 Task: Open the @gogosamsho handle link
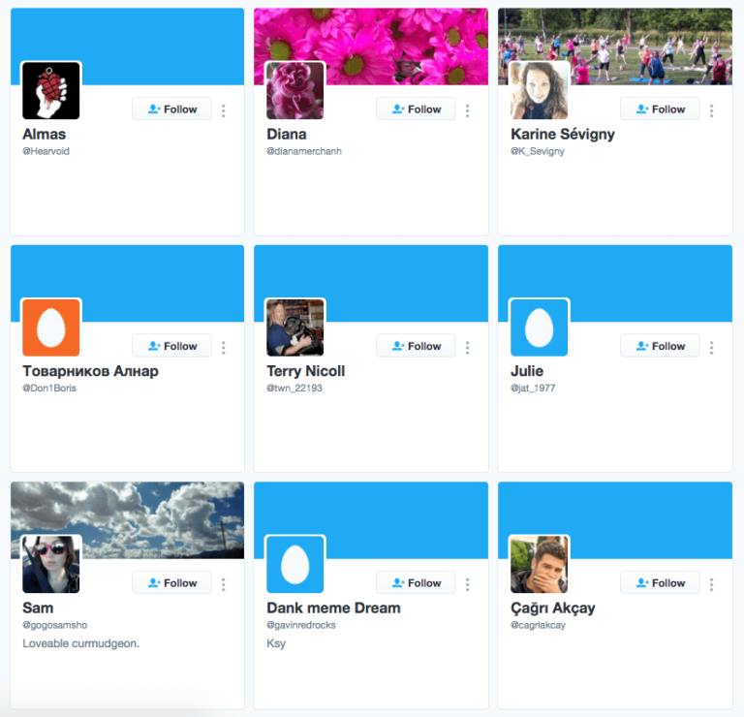point(55,625)
